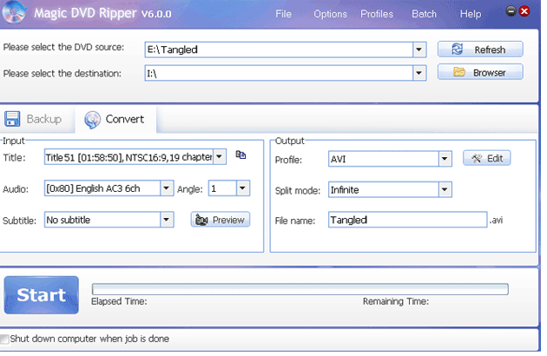The width and height of the screenshot is (547, 356).
Task: Click Edit to modify the profile
Action: click(x=486, y=158)
